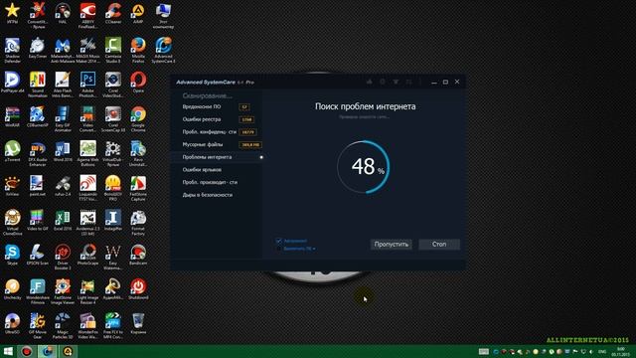
Task: Open CDBurnerXP desktop icon
Action: click(x=38, y=117)
